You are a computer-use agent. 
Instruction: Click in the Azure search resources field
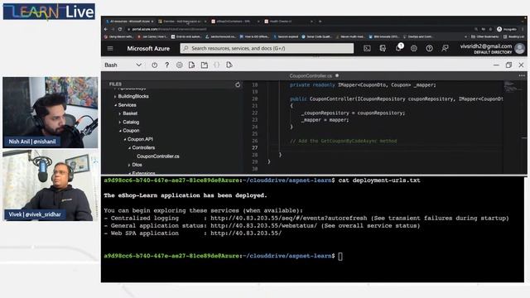267,48
